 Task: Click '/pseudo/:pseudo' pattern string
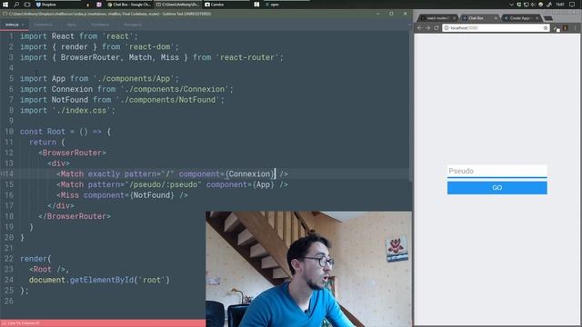pyautogui.click(x=163, y=184)
